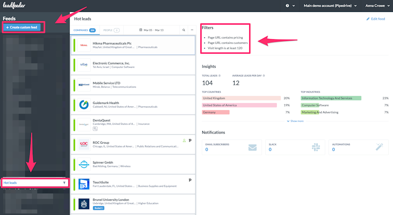Image resolution: width=393 pixels, height=215 pixels.
Task: Click the magic wand Automations icon
Action: (379, 147)
